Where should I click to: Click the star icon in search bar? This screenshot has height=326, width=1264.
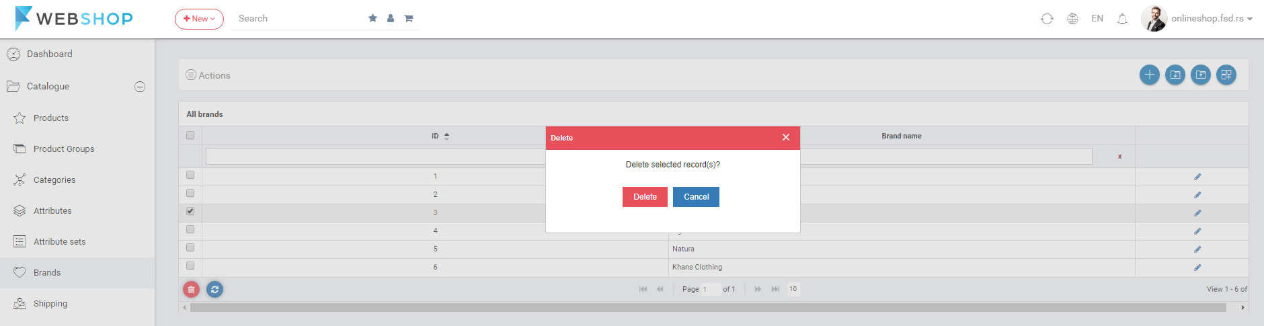[x=372, y=18]
